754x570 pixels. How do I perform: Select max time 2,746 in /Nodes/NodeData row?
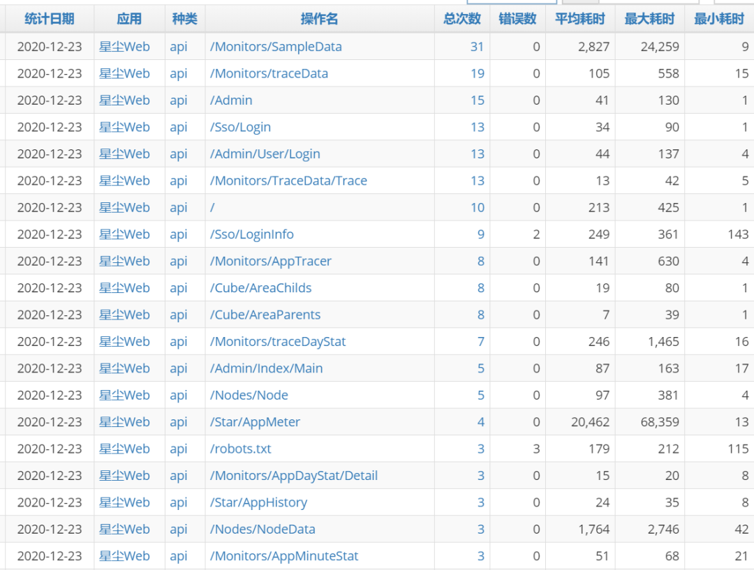[x=663, y=530]
